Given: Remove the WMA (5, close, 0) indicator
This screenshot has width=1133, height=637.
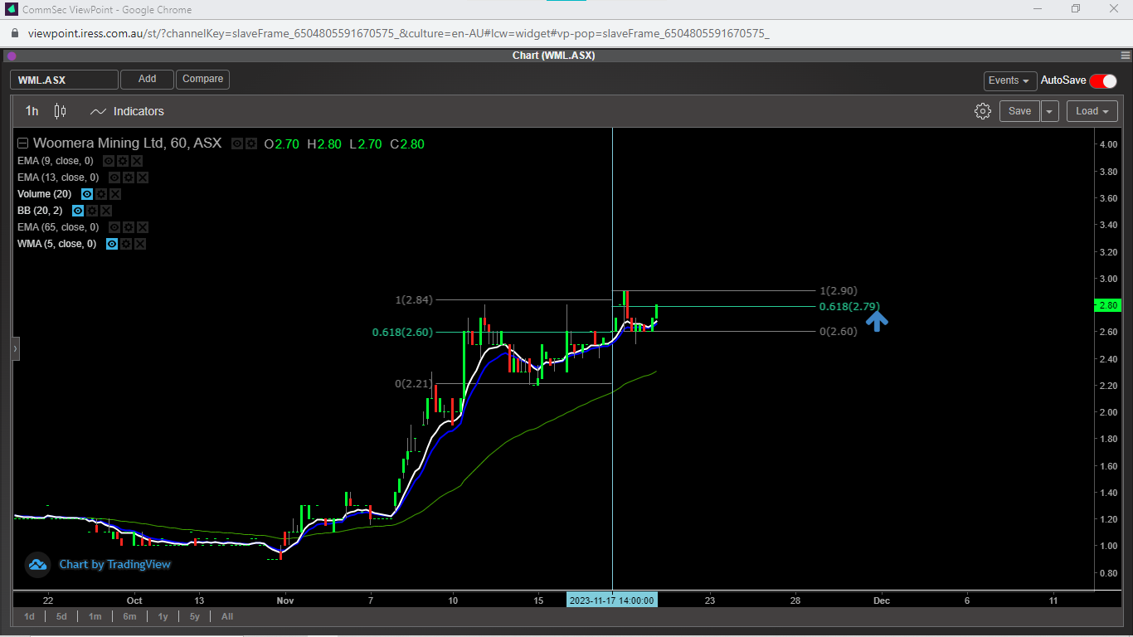Looking at the screenshot, I should coord(140,244).
